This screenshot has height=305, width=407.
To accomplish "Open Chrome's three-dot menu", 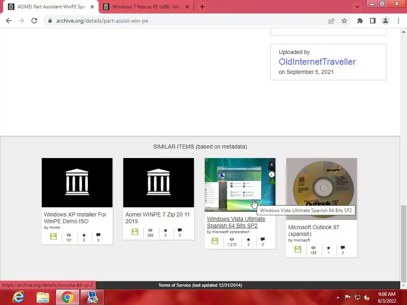I will pyautogui.click(x=398, y=21).
